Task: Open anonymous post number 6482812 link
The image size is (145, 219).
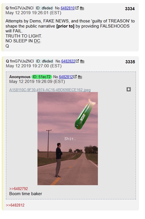Action: (x=66, y=77)
